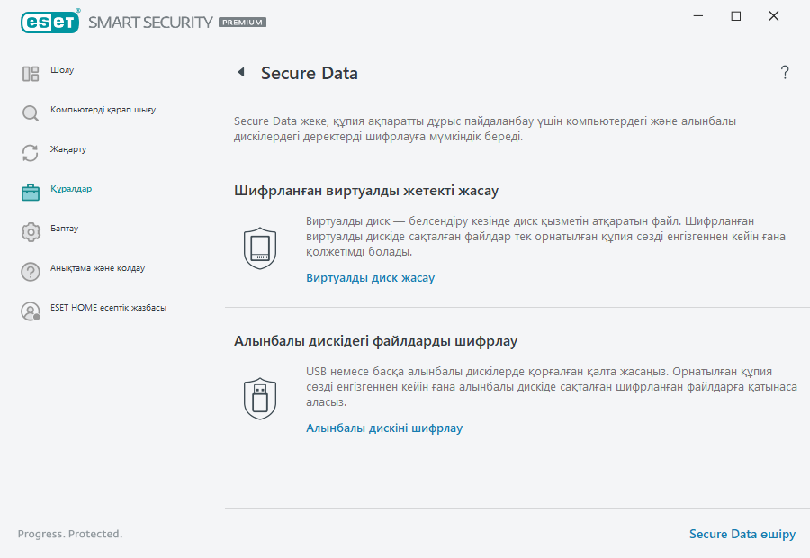Go back using the arrow beside Secure Data
The width and height of the screenshot is (810, 558).
coord(239,72)
